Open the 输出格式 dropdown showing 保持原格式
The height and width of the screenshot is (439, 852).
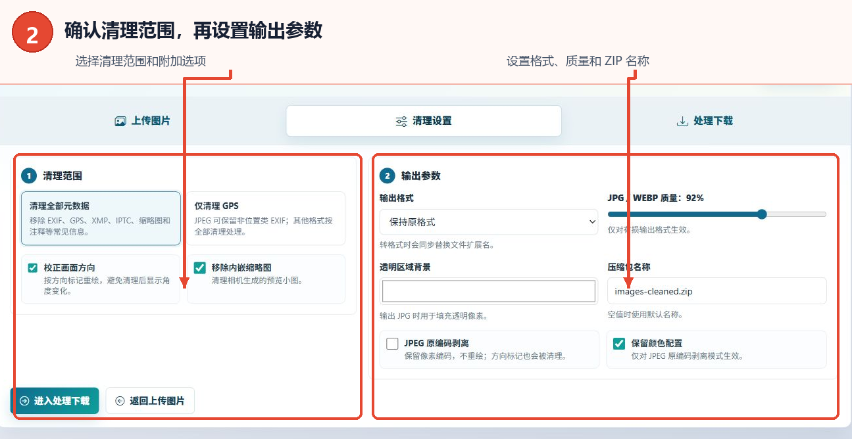489,222
